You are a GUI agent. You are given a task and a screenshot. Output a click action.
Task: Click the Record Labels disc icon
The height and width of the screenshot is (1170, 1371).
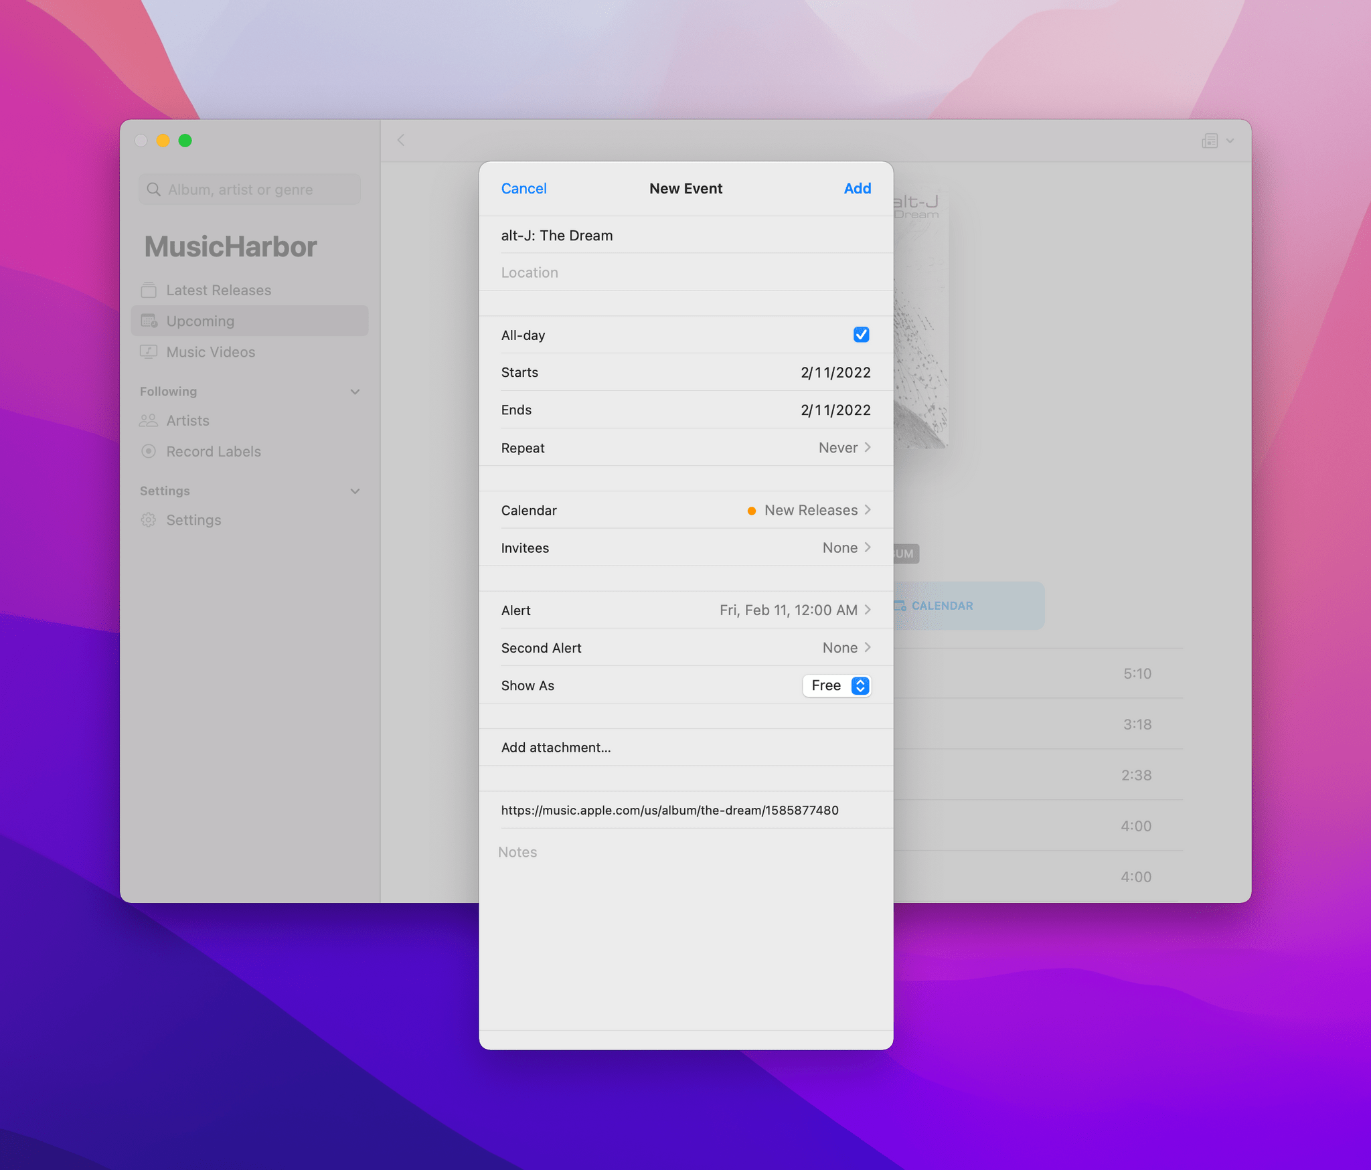pos(149,451)
